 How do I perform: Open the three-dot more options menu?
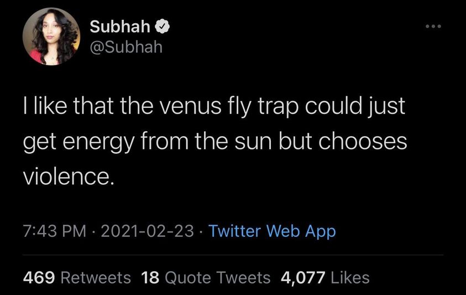tap(434, 26)
